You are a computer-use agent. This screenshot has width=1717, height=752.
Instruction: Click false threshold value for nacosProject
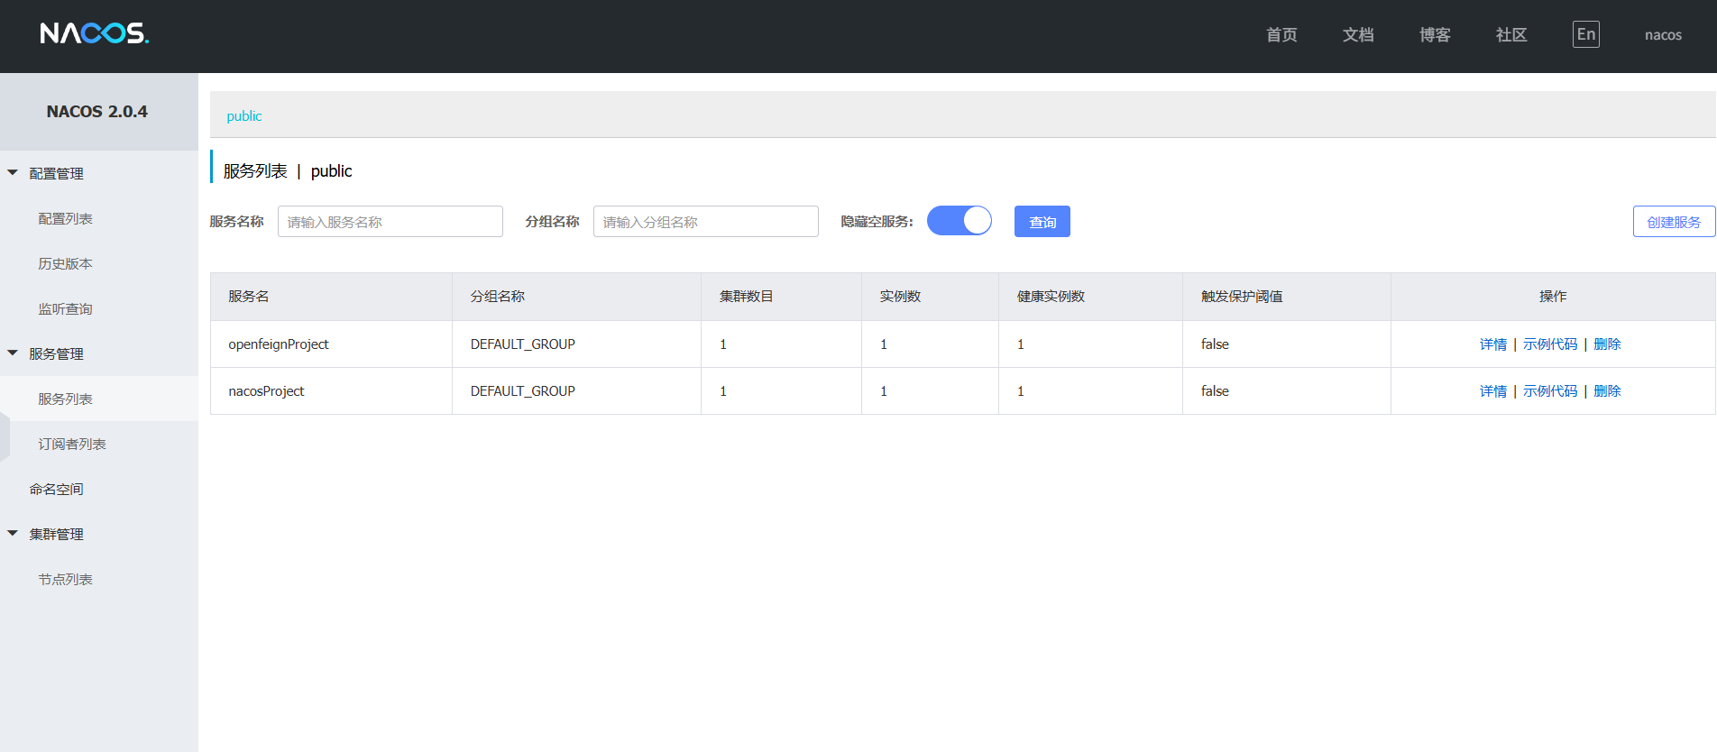[1215, 391]
